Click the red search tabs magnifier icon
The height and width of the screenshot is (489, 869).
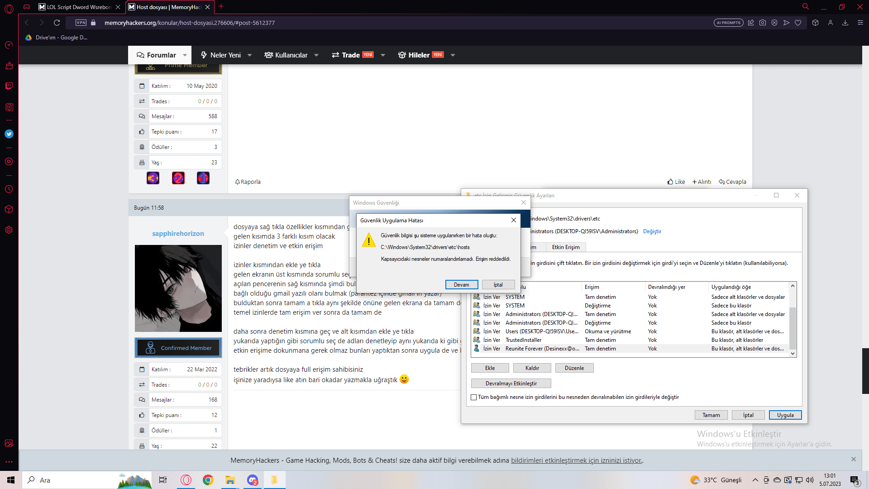coord(806,6)
